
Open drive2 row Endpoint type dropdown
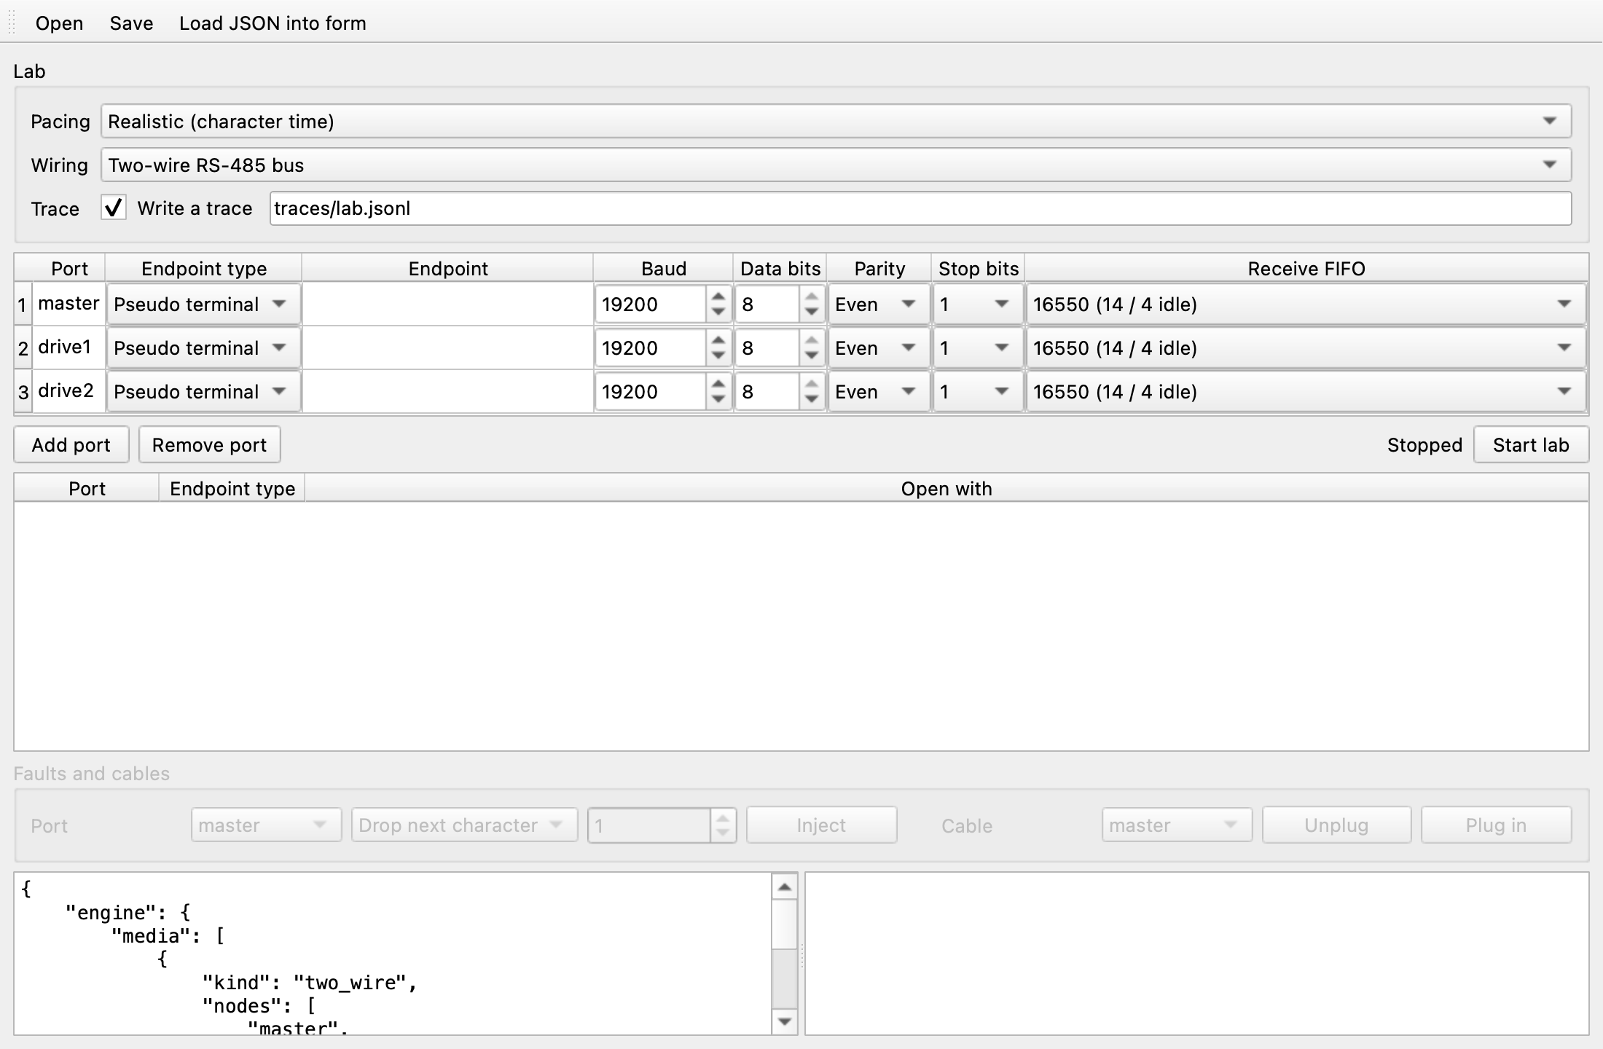pos(203,392)
